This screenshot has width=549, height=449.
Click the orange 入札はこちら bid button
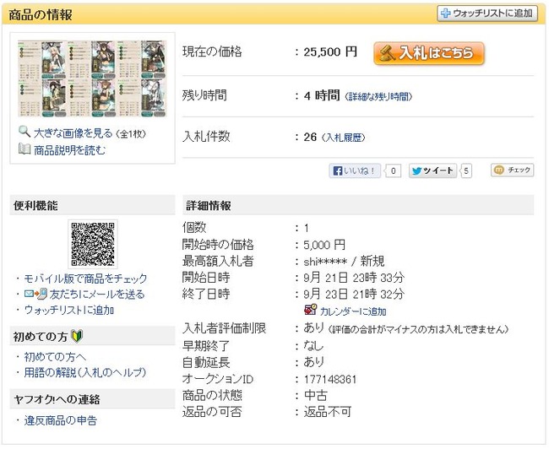point(429,53)
